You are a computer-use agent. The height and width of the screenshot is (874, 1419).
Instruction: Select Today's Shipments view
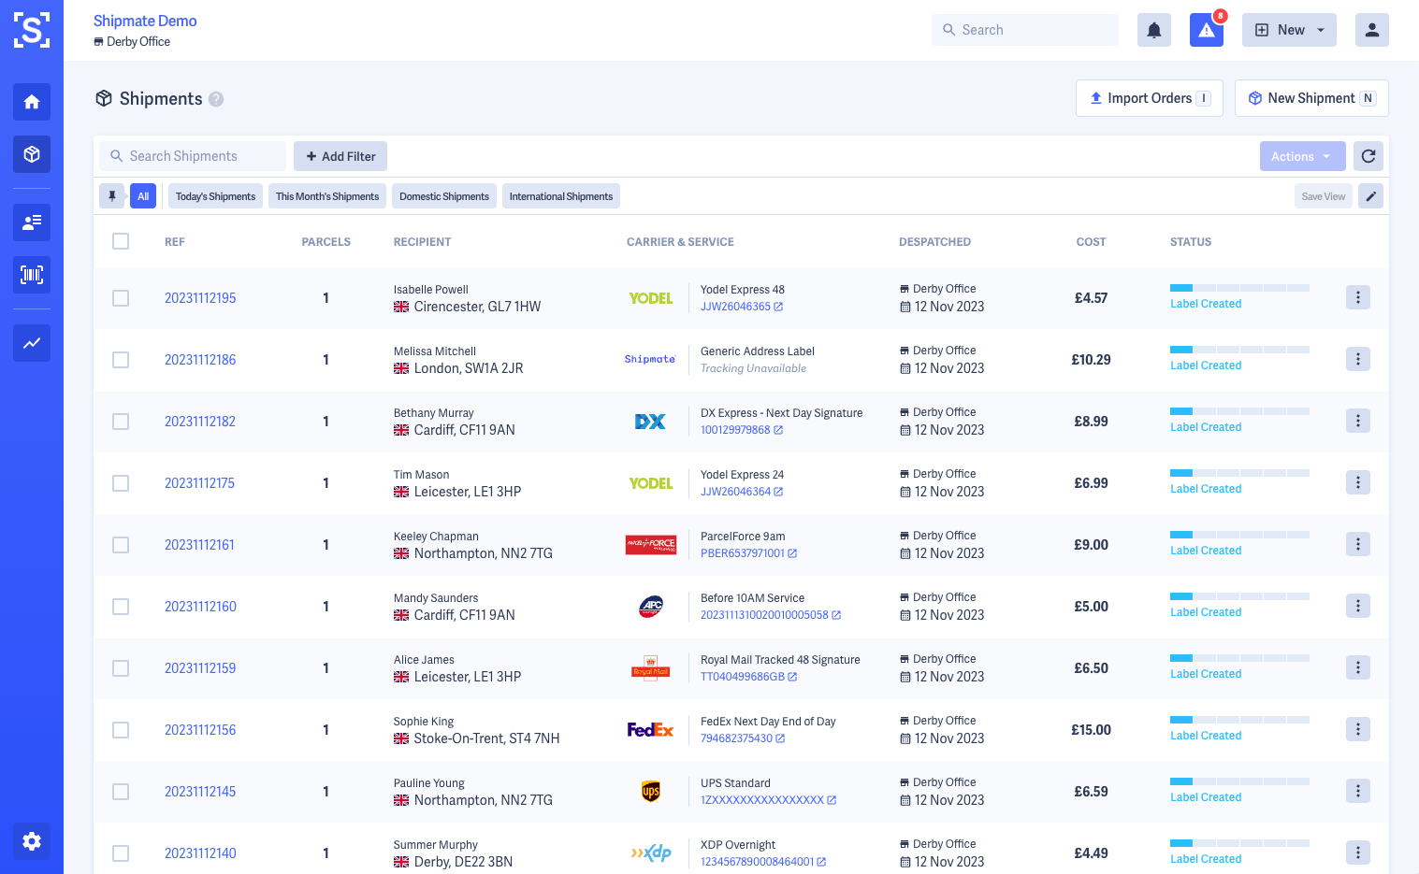(215, 196)
